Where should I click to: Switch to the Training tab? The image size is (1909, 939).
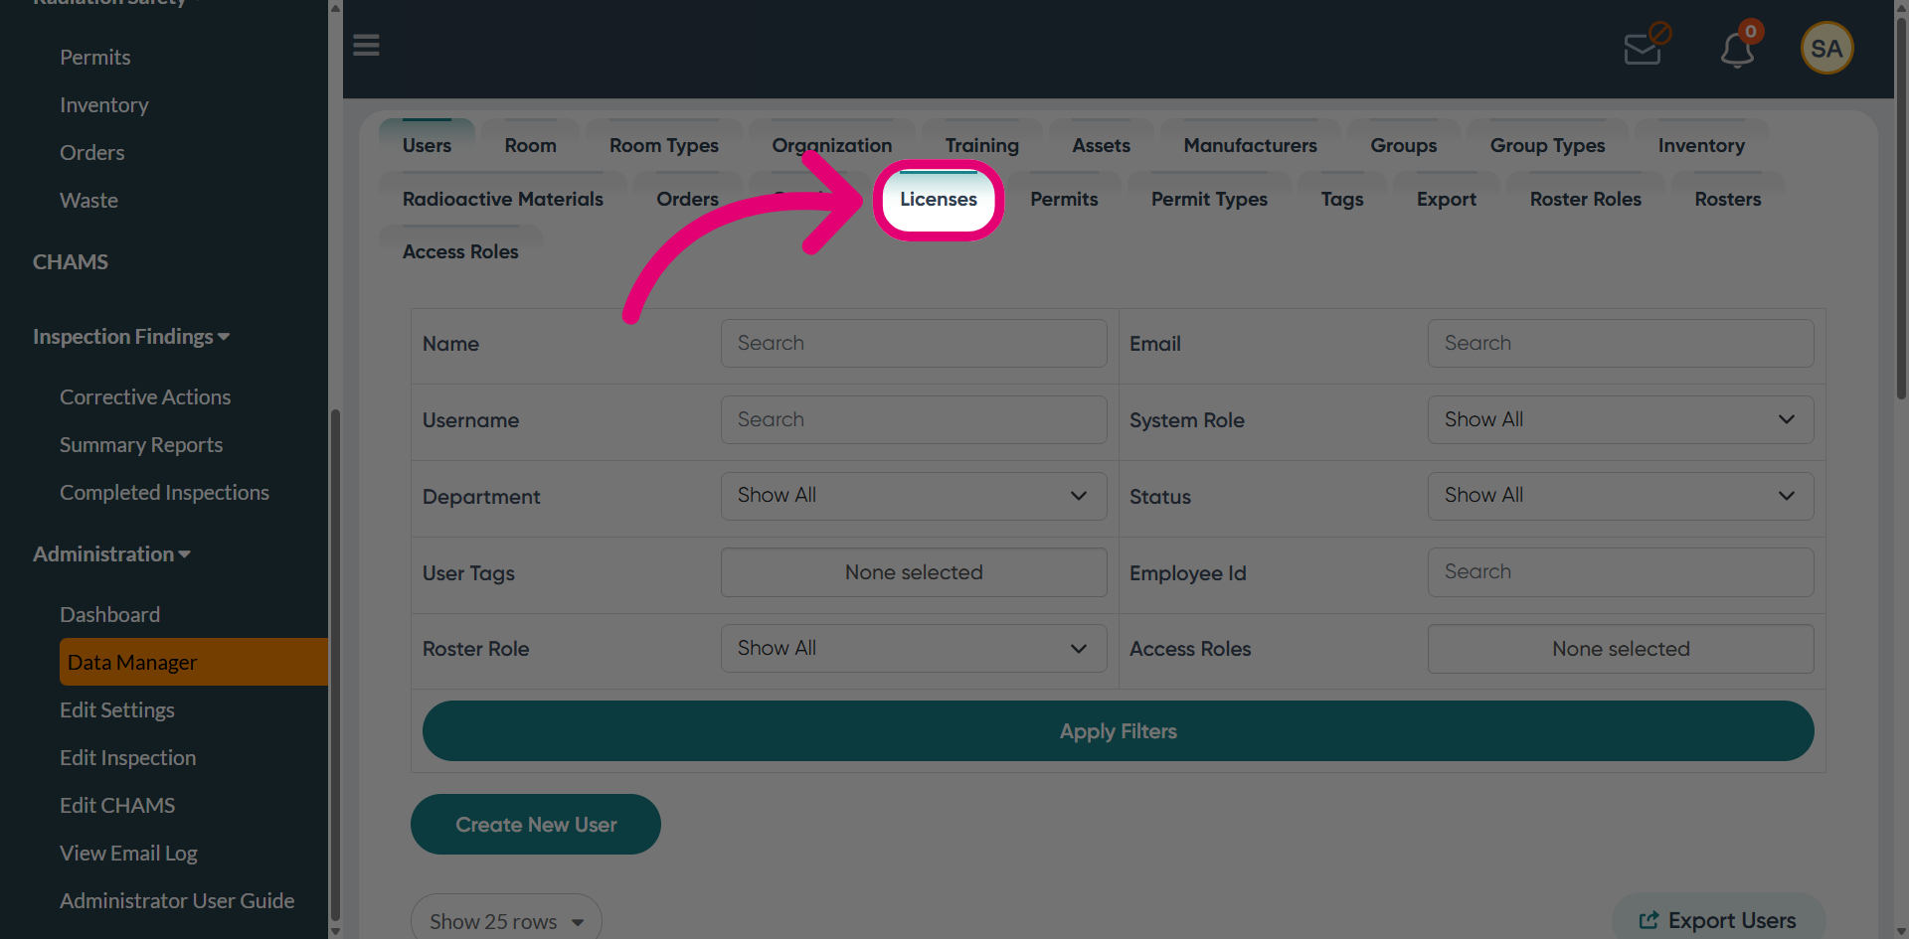(982, 145)
